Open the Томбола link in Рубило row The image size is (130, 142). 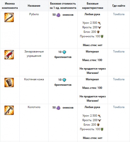(119, 14)
